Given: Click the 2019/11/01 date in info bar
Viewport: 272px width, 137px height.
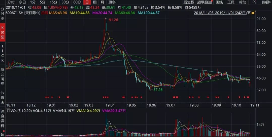Looking at the screenshot, I should [16, 8].
